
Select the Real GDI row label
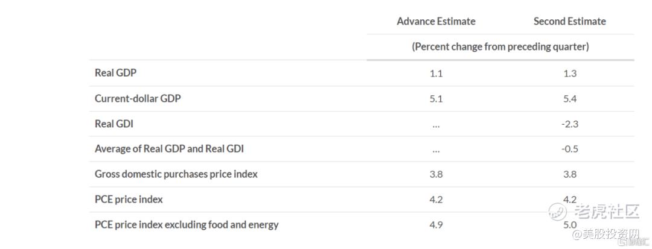[114, 124]
